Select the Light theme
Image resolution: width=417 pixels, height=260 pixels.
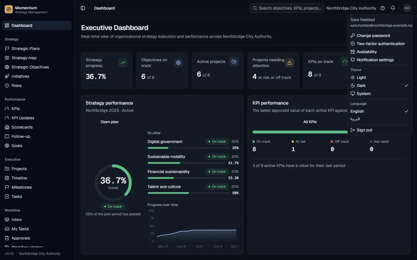click(380, 77)
